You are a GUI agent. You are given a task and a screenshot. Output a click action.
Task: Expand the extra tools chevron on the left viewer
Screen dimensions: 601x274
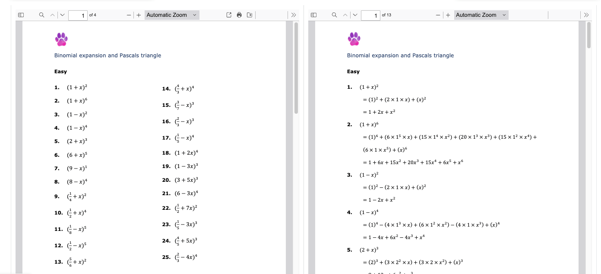coord(294,14)
